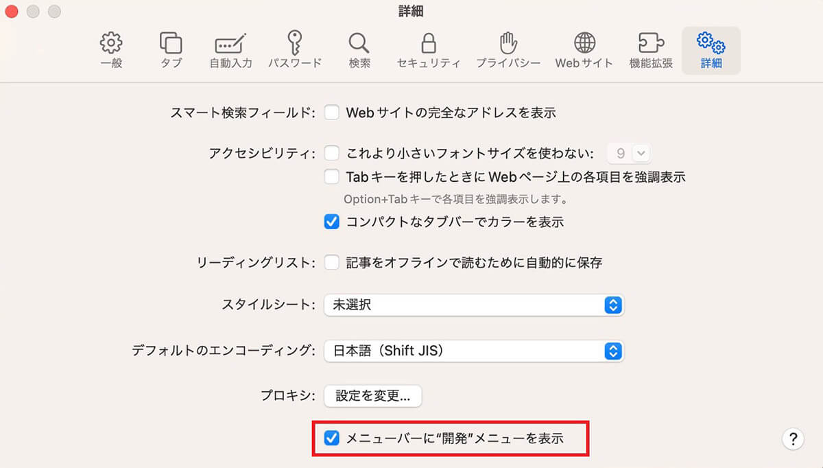Viewport: 823px width, 468px height.
Task: Click the 詳細 window title
Action: tap(411, 12)
